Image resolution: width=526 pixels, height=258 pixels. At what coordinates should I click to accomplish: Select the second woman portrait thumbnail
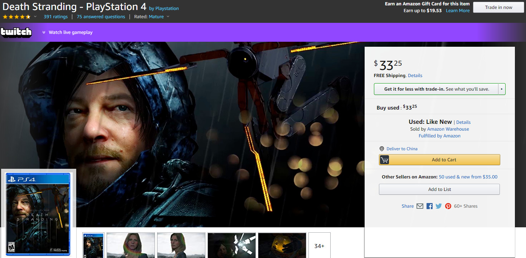(181, 246)
